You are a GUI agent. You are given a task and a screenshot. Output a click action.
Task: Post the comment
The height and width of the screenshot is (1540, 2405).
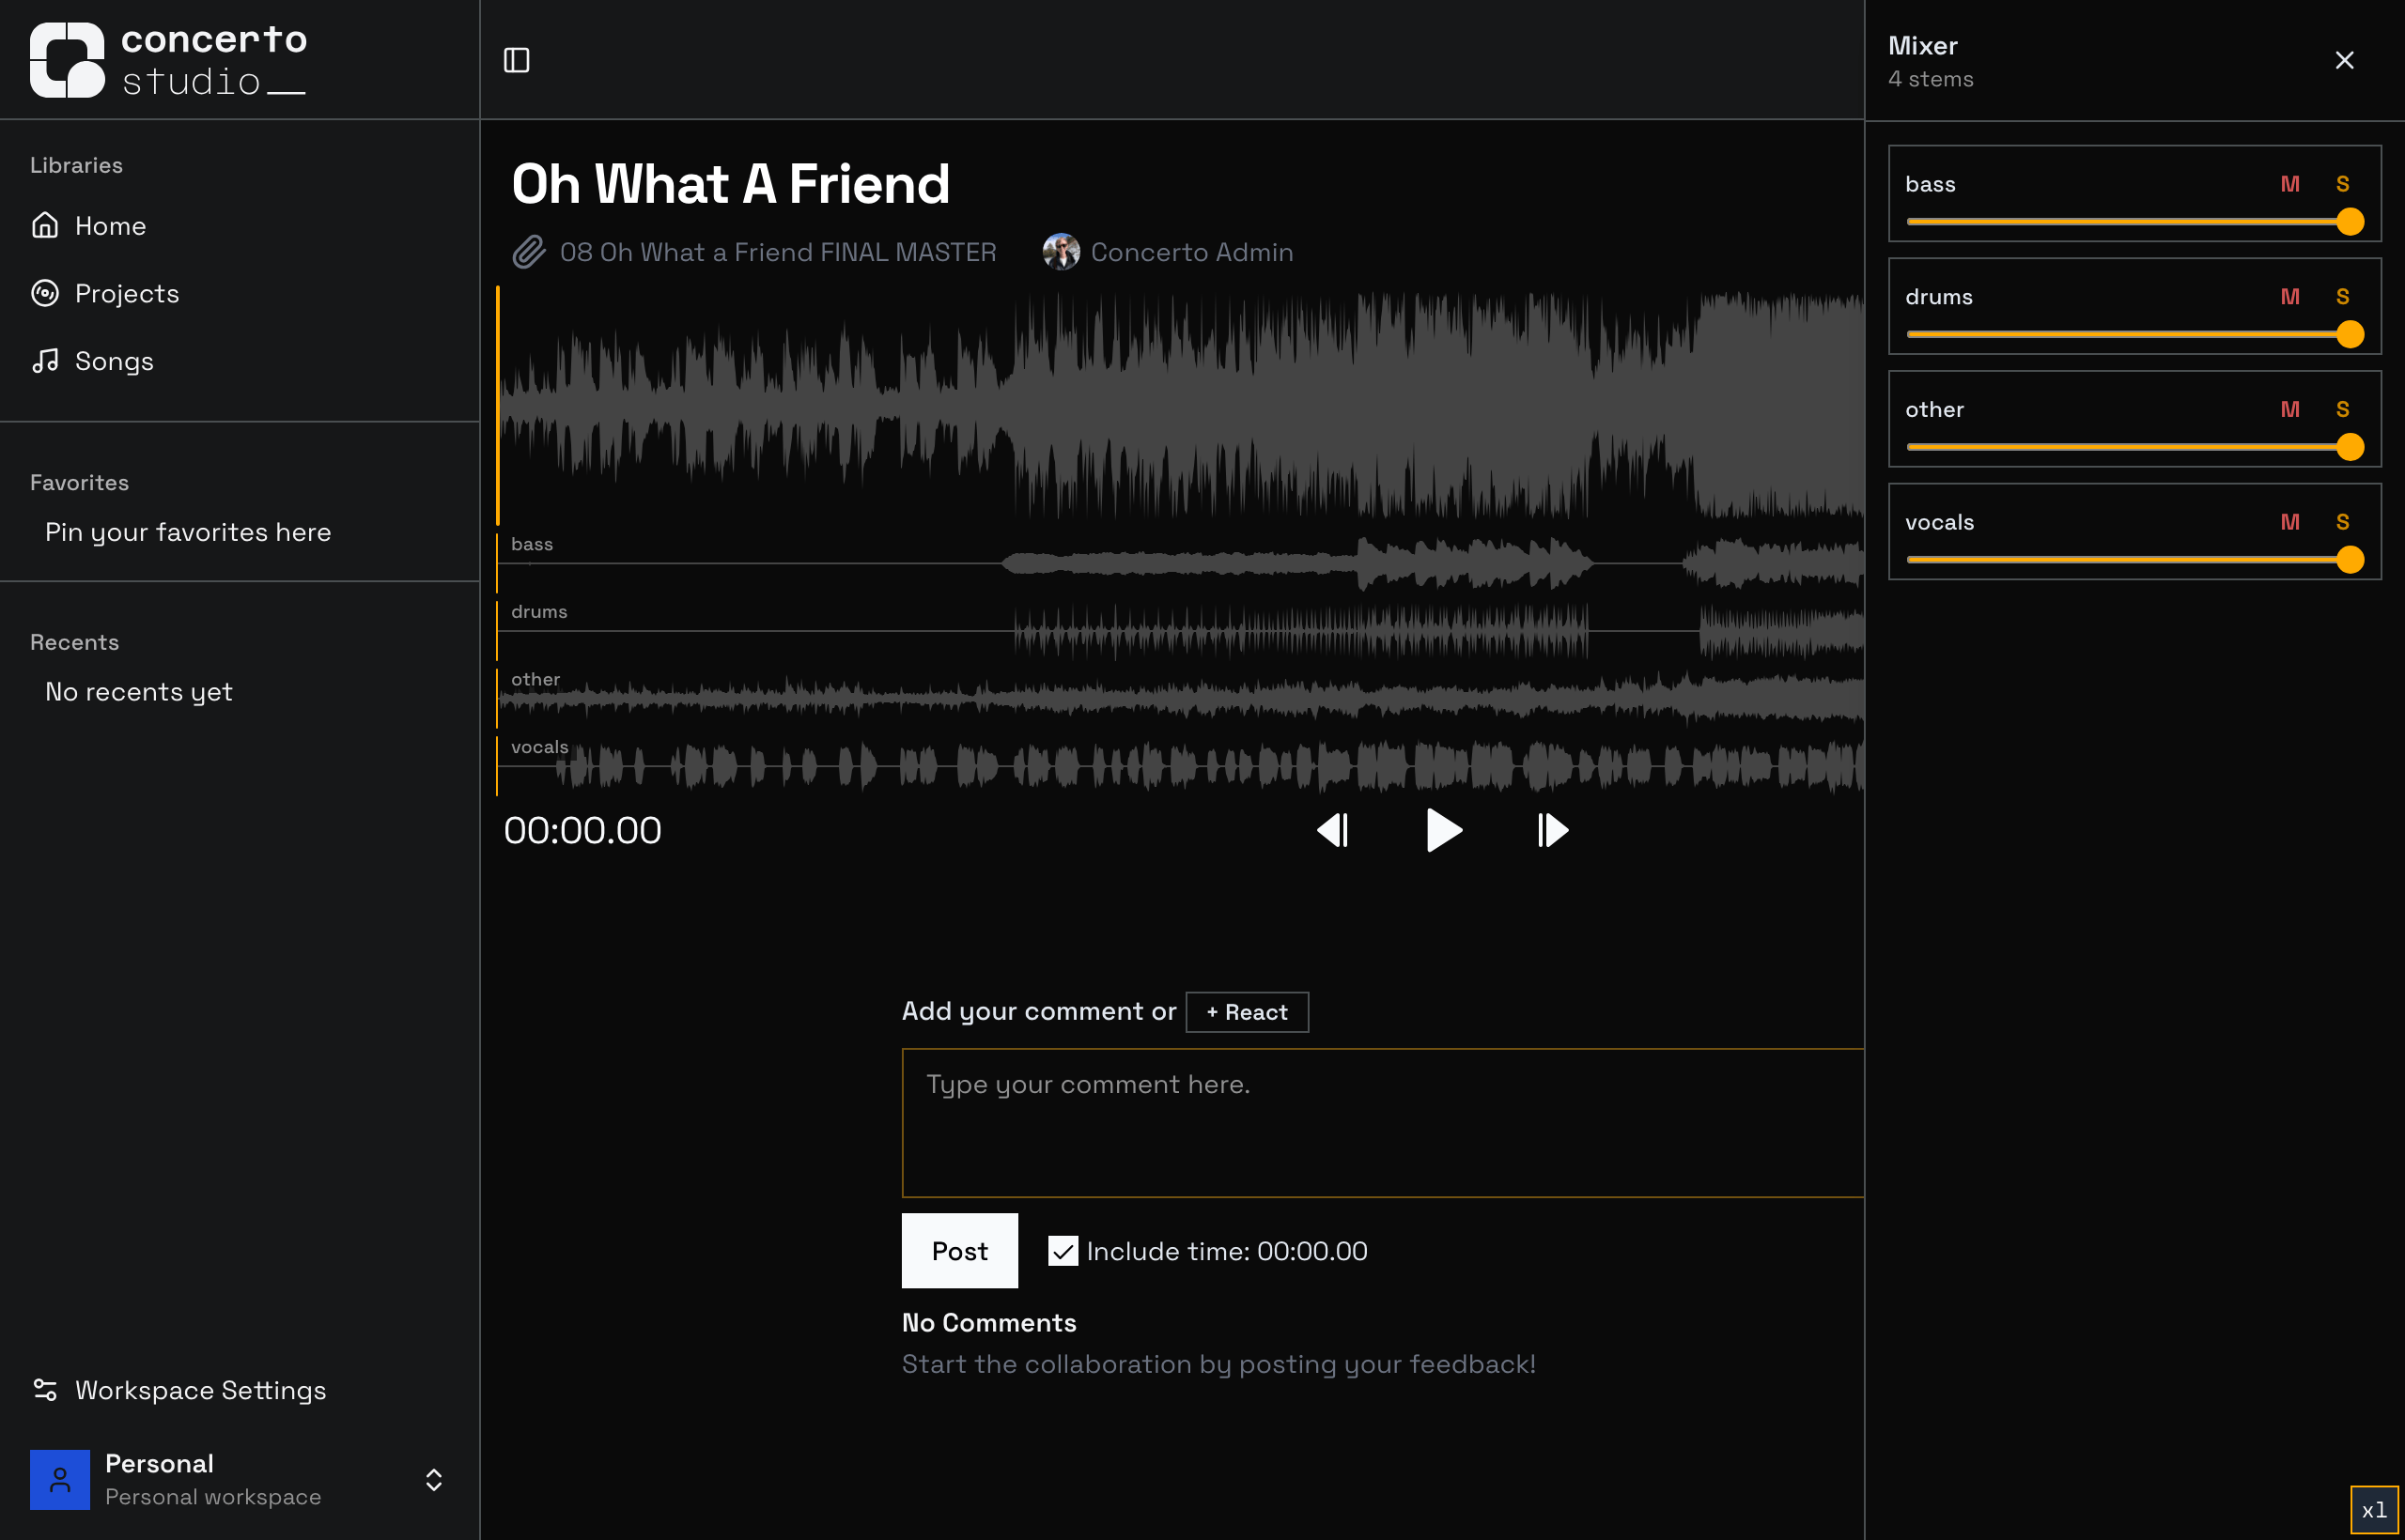click(959, 1251)
